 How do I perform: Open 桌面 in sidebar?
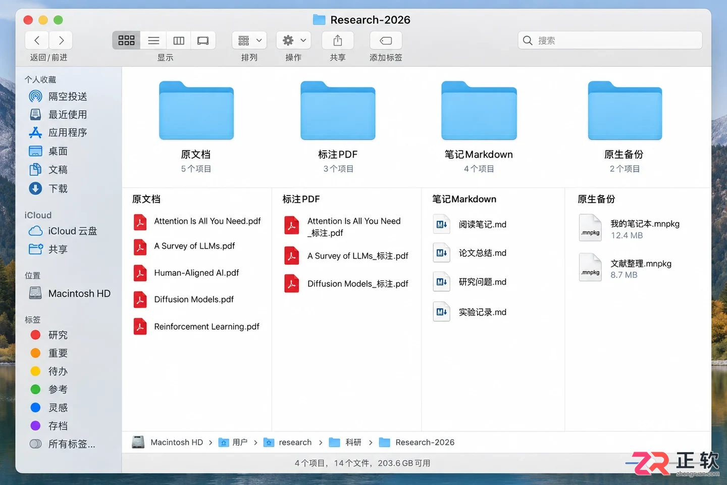(48, 151)
